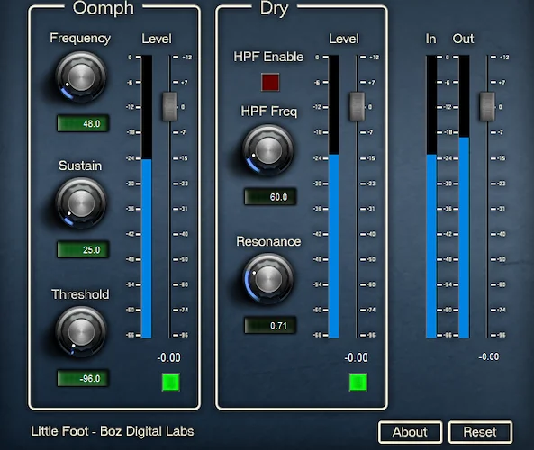Click the In level meter bar
The width and height of the screenshot is (534, 450).
431,197
